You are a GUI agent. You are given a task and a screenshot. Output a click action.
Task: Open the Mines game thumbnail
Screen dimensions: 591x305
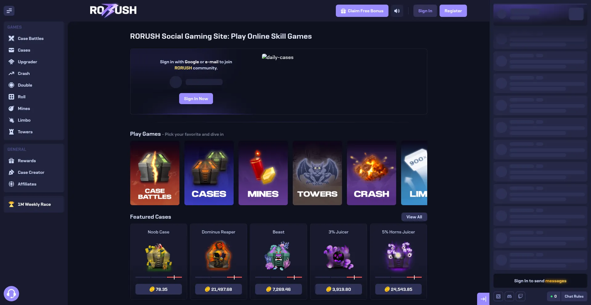[263, 173]
